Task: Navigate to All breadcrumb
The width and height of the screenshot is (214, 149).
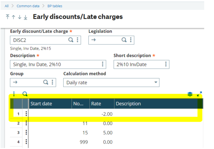Action: click(x=7, y=6)
